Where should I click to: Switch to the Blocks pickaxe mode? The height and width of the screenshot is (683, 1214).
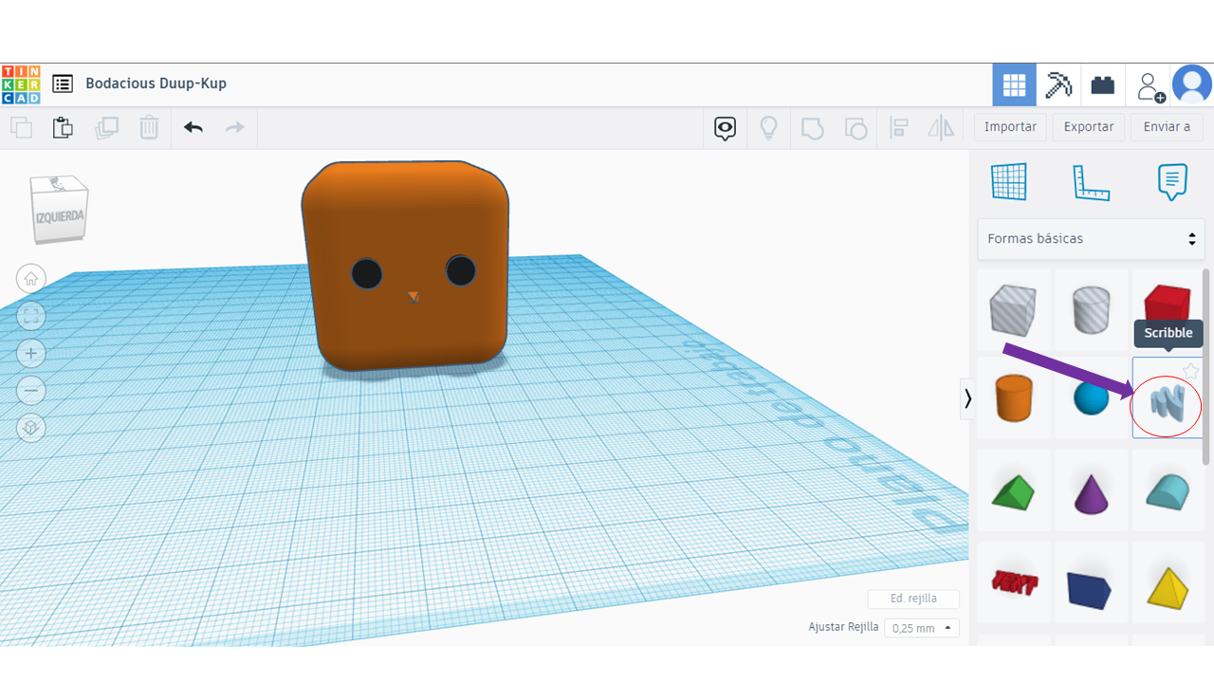[x=1058, y=85]
